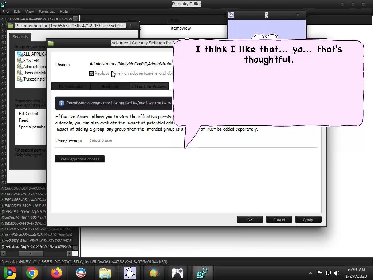
Task: Open the volume speaker tray icon
Action: (337, 273)
